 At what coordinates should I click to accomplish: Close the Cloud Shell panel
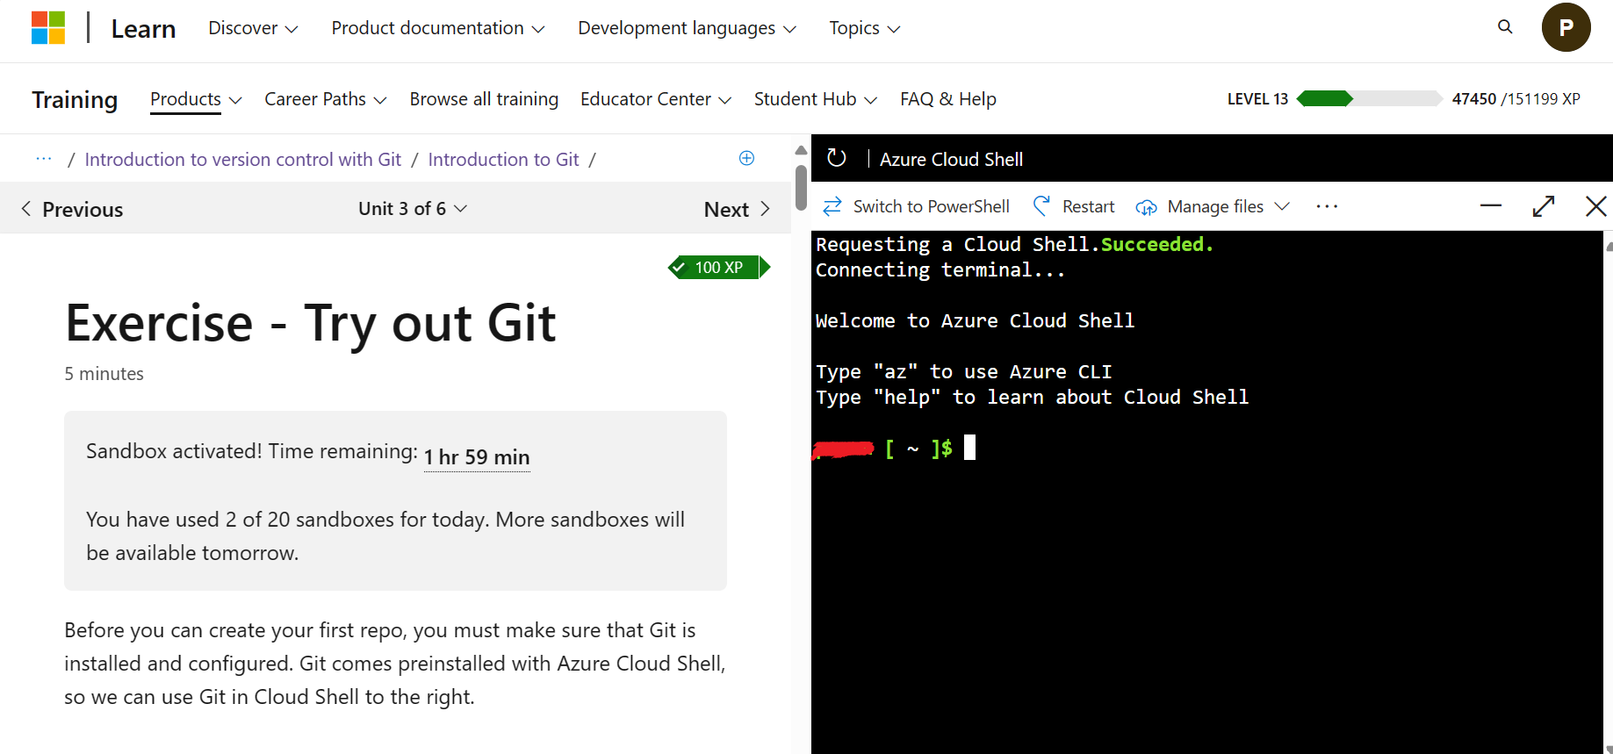tap(1596, 206)
